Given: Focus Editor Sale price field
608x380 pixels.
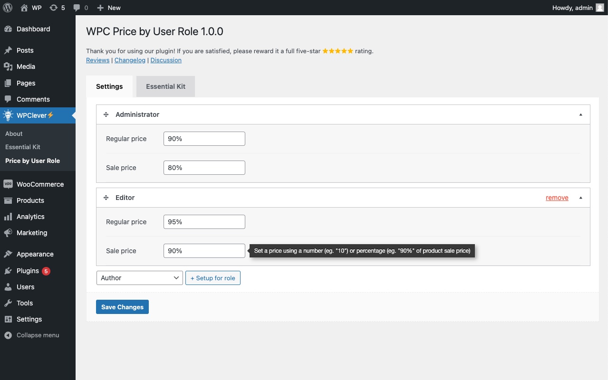Looking at the screenshot, I should click(204, 251).
